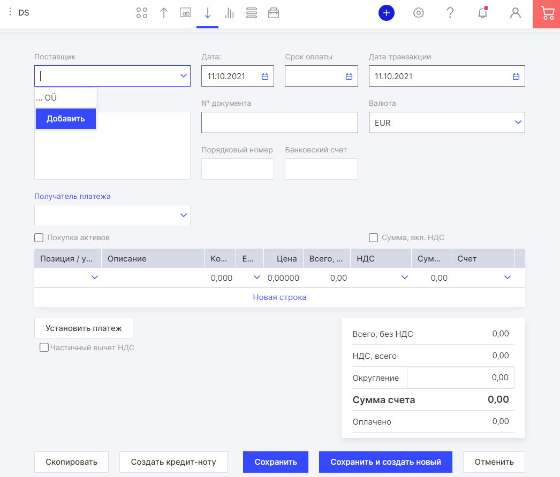Viewport: 560px width, 477px height.
Task: Open calendar picker for Дата транзакции
Action: tap(516, 76)
